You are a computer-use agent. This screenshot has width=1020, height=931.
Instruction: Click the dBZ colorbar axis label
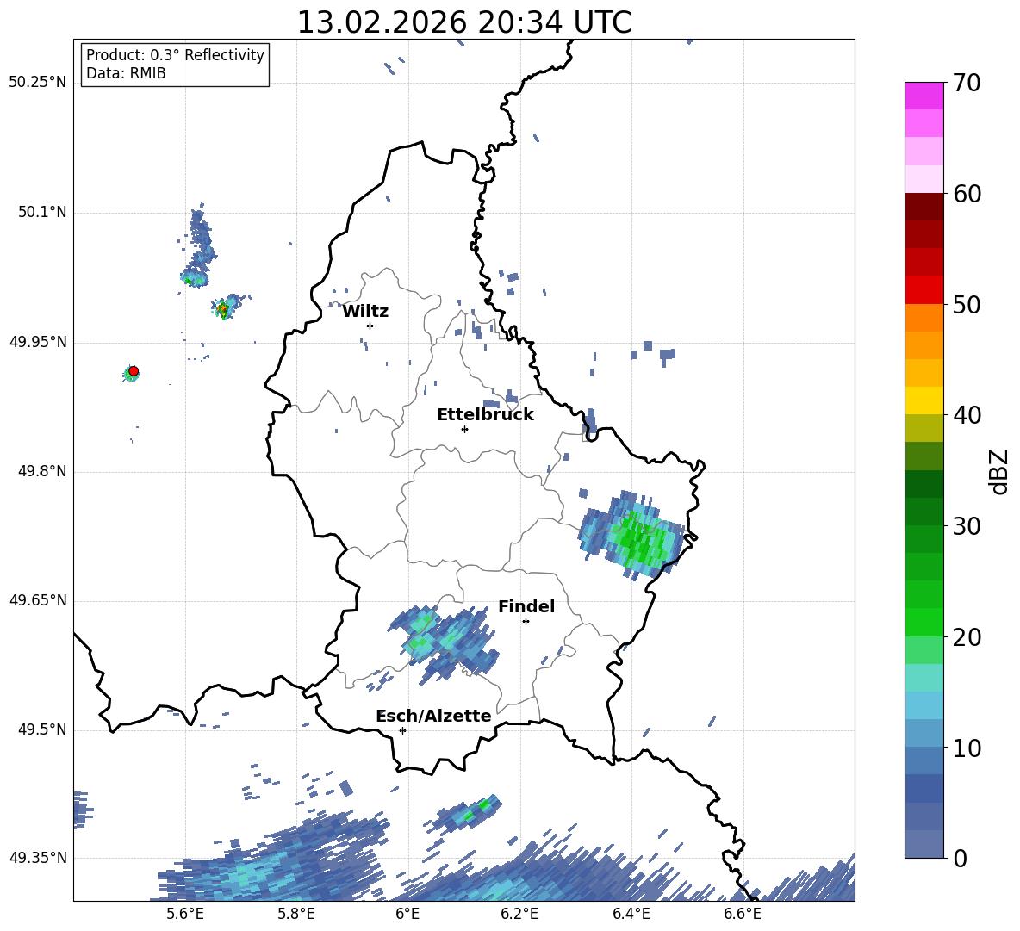coord(999,471)
